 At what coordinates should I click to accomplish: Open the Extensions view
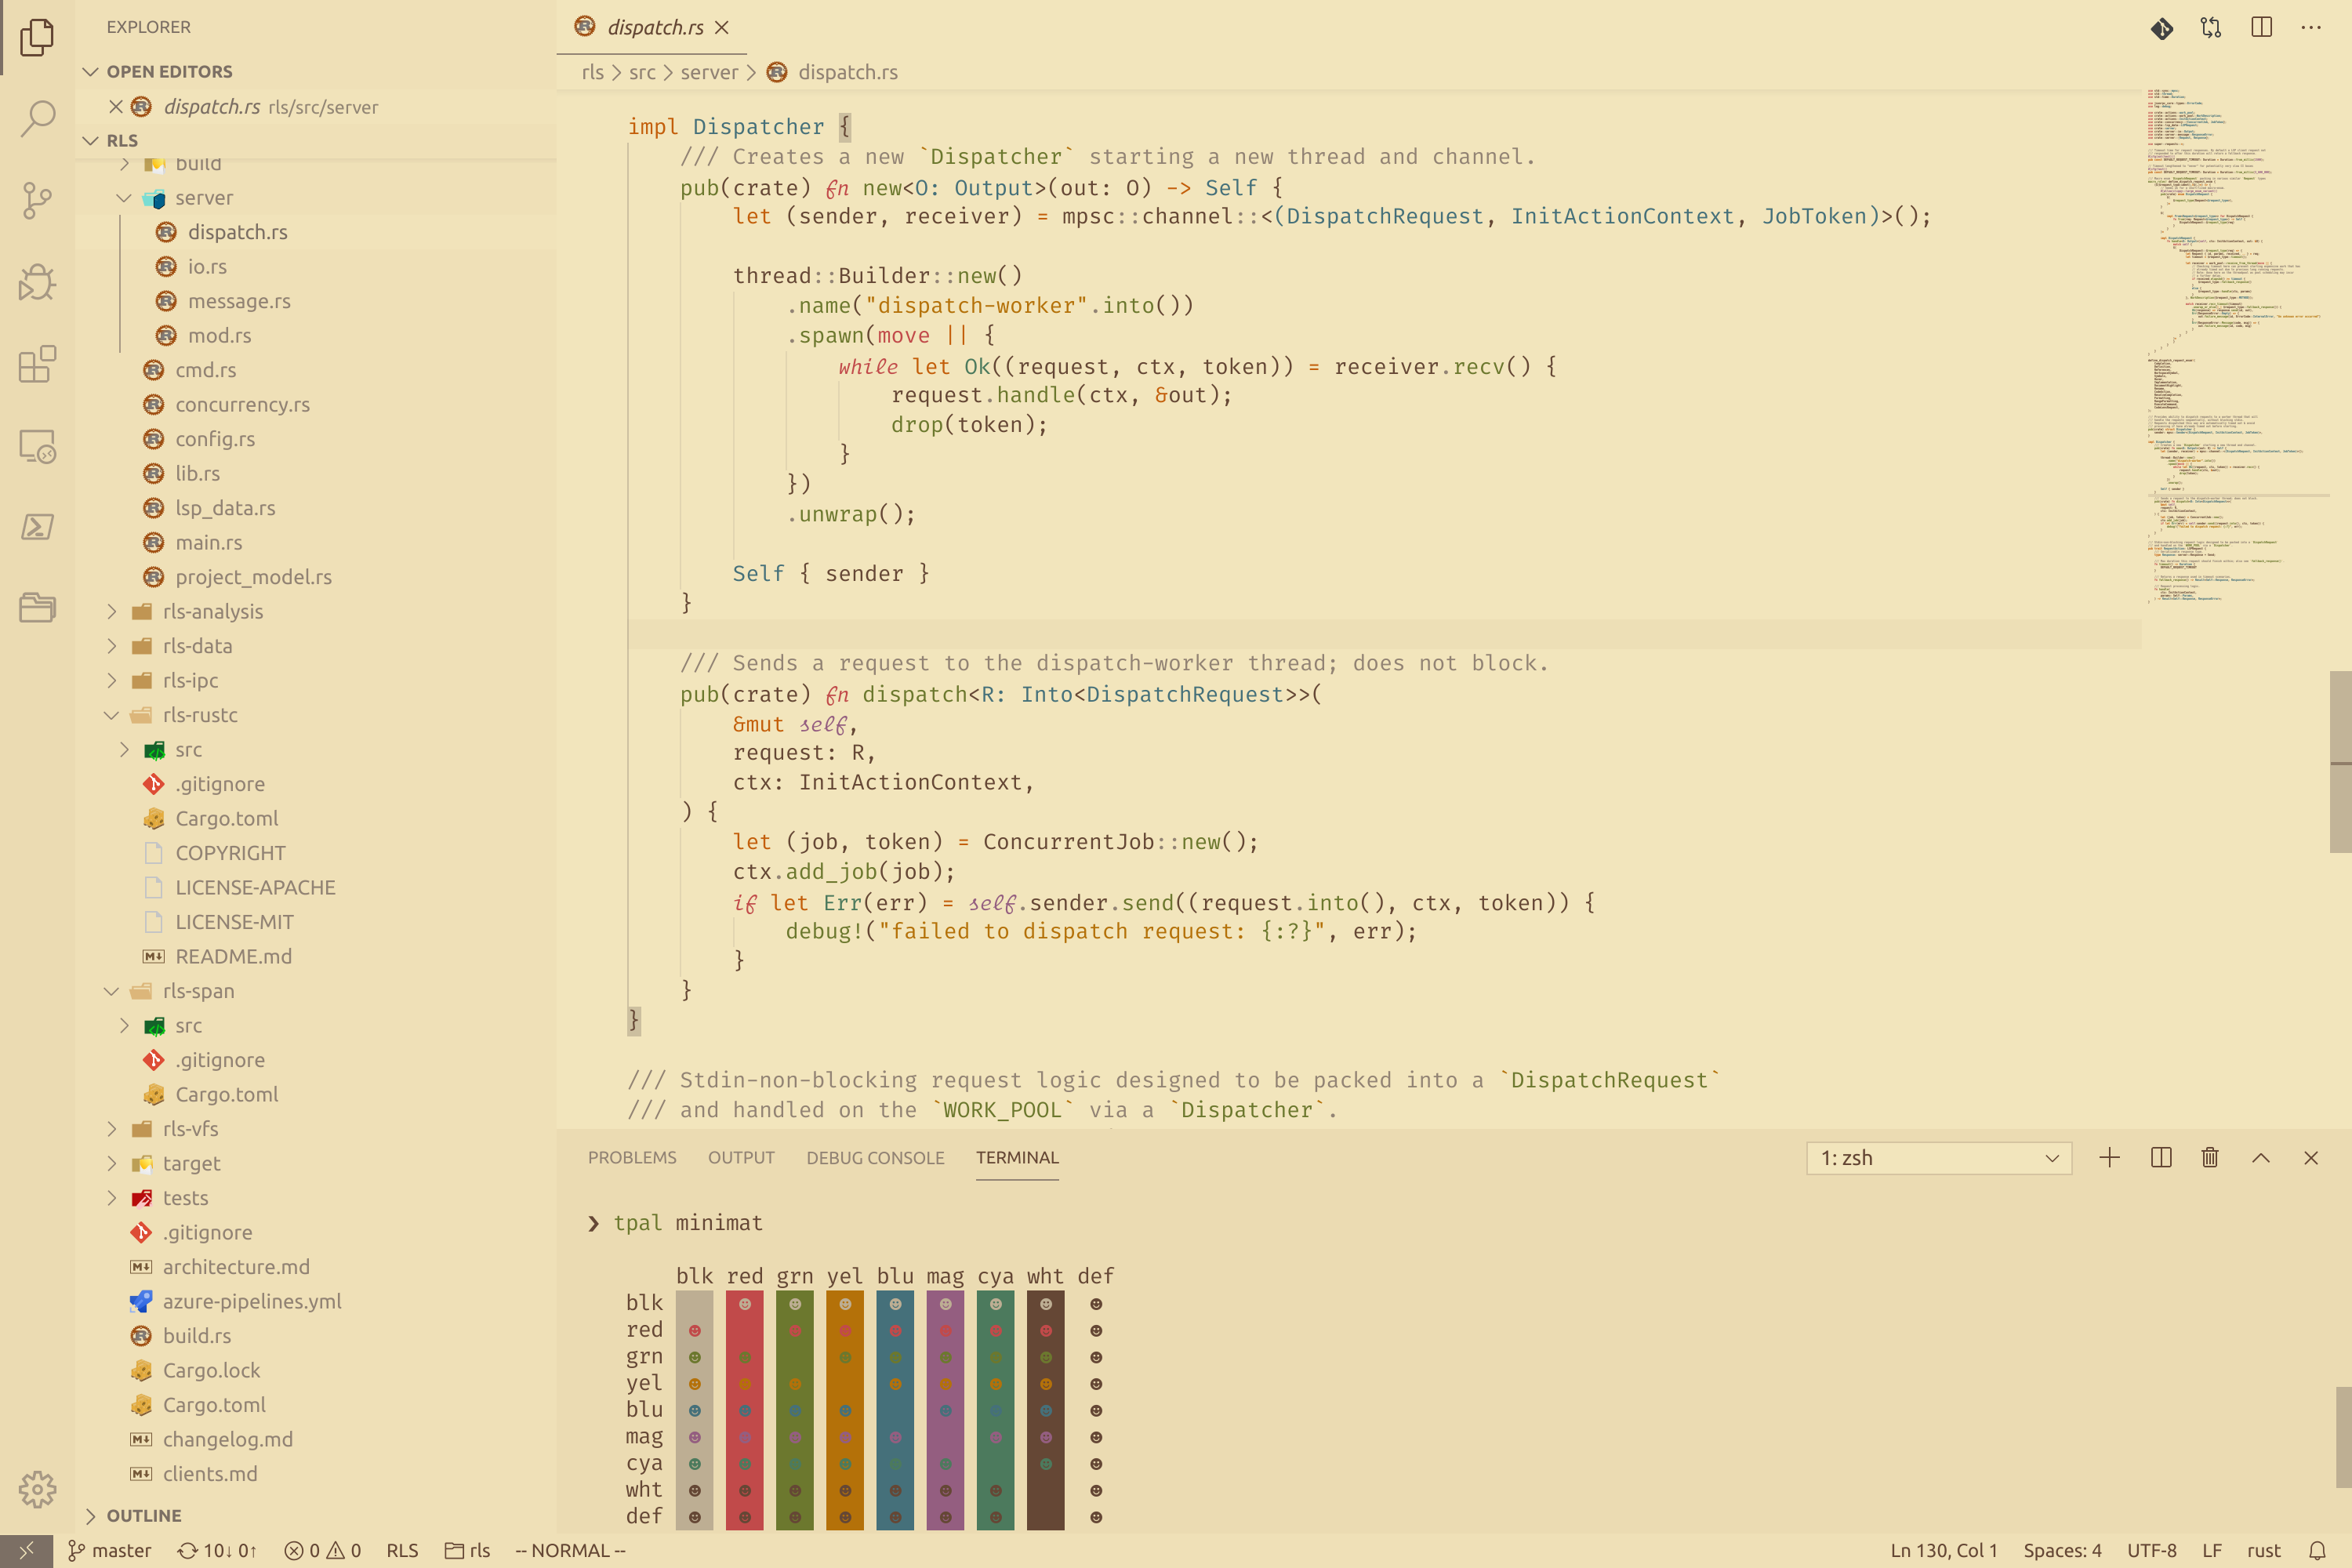[x=37, y=364]
